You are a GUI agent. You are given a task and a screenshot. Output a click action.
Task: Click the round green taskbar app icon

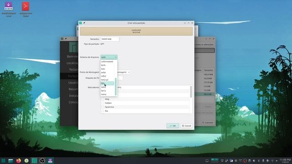pyautogui.click(x=26, y=161)
